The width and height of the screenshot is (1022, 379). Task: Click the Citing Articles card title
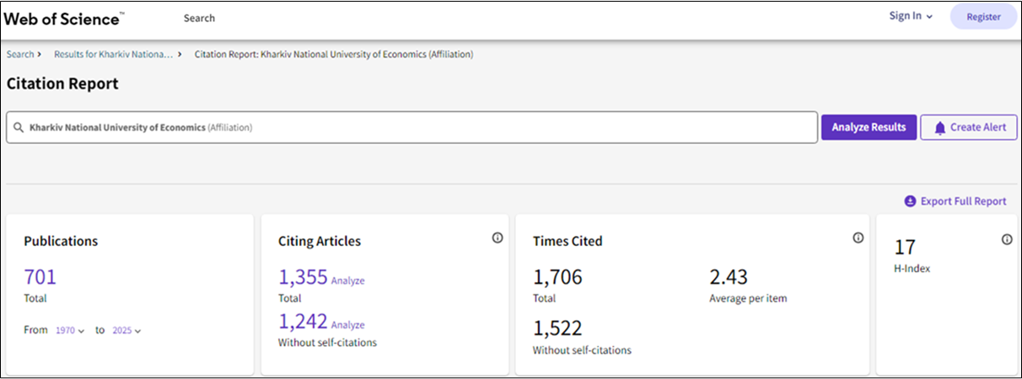pyautogui.click(x=320, y=241)
